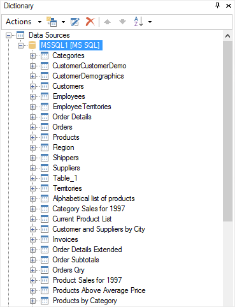The image size is (235, 307).
Task: Select Customer and Suppliers by City
Action: point(99,229)
